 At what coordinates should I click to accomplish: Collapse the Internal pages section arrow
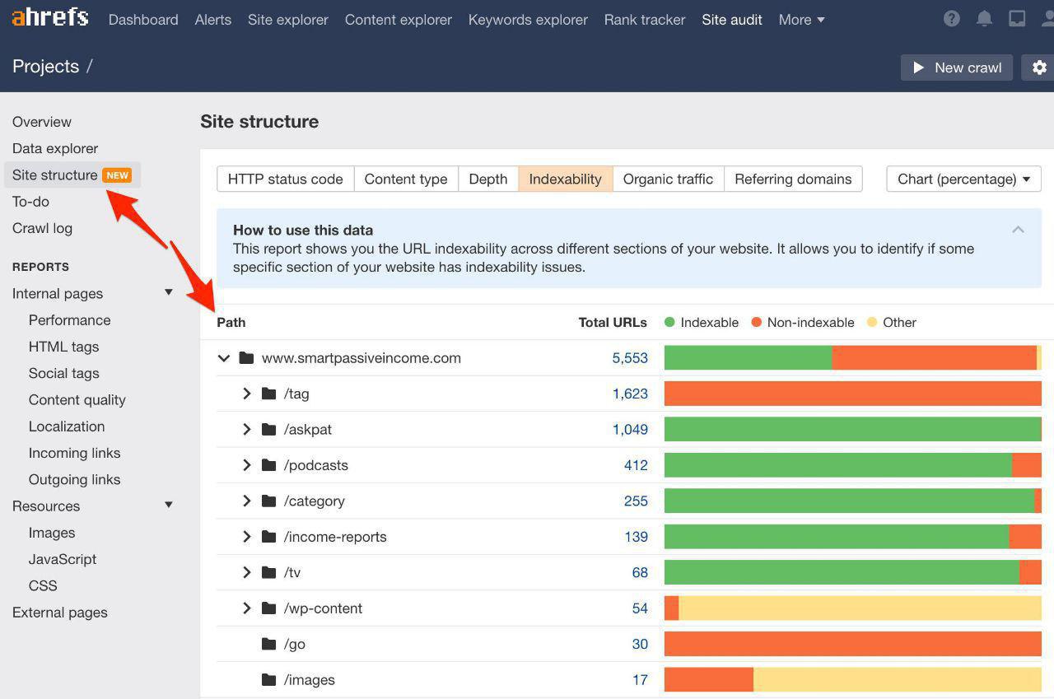[x=169, y=292]
